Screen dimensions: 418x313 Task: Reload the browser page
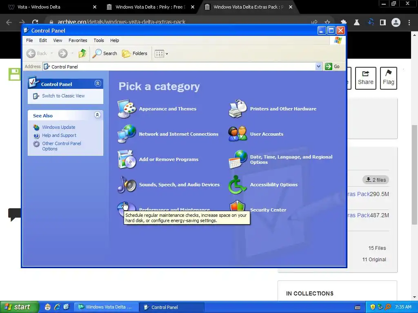coord(35,22)
